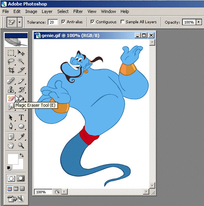Viewport: 204px width, 206px height.
Task: Swap foreground and background colors
Action: 22,155
